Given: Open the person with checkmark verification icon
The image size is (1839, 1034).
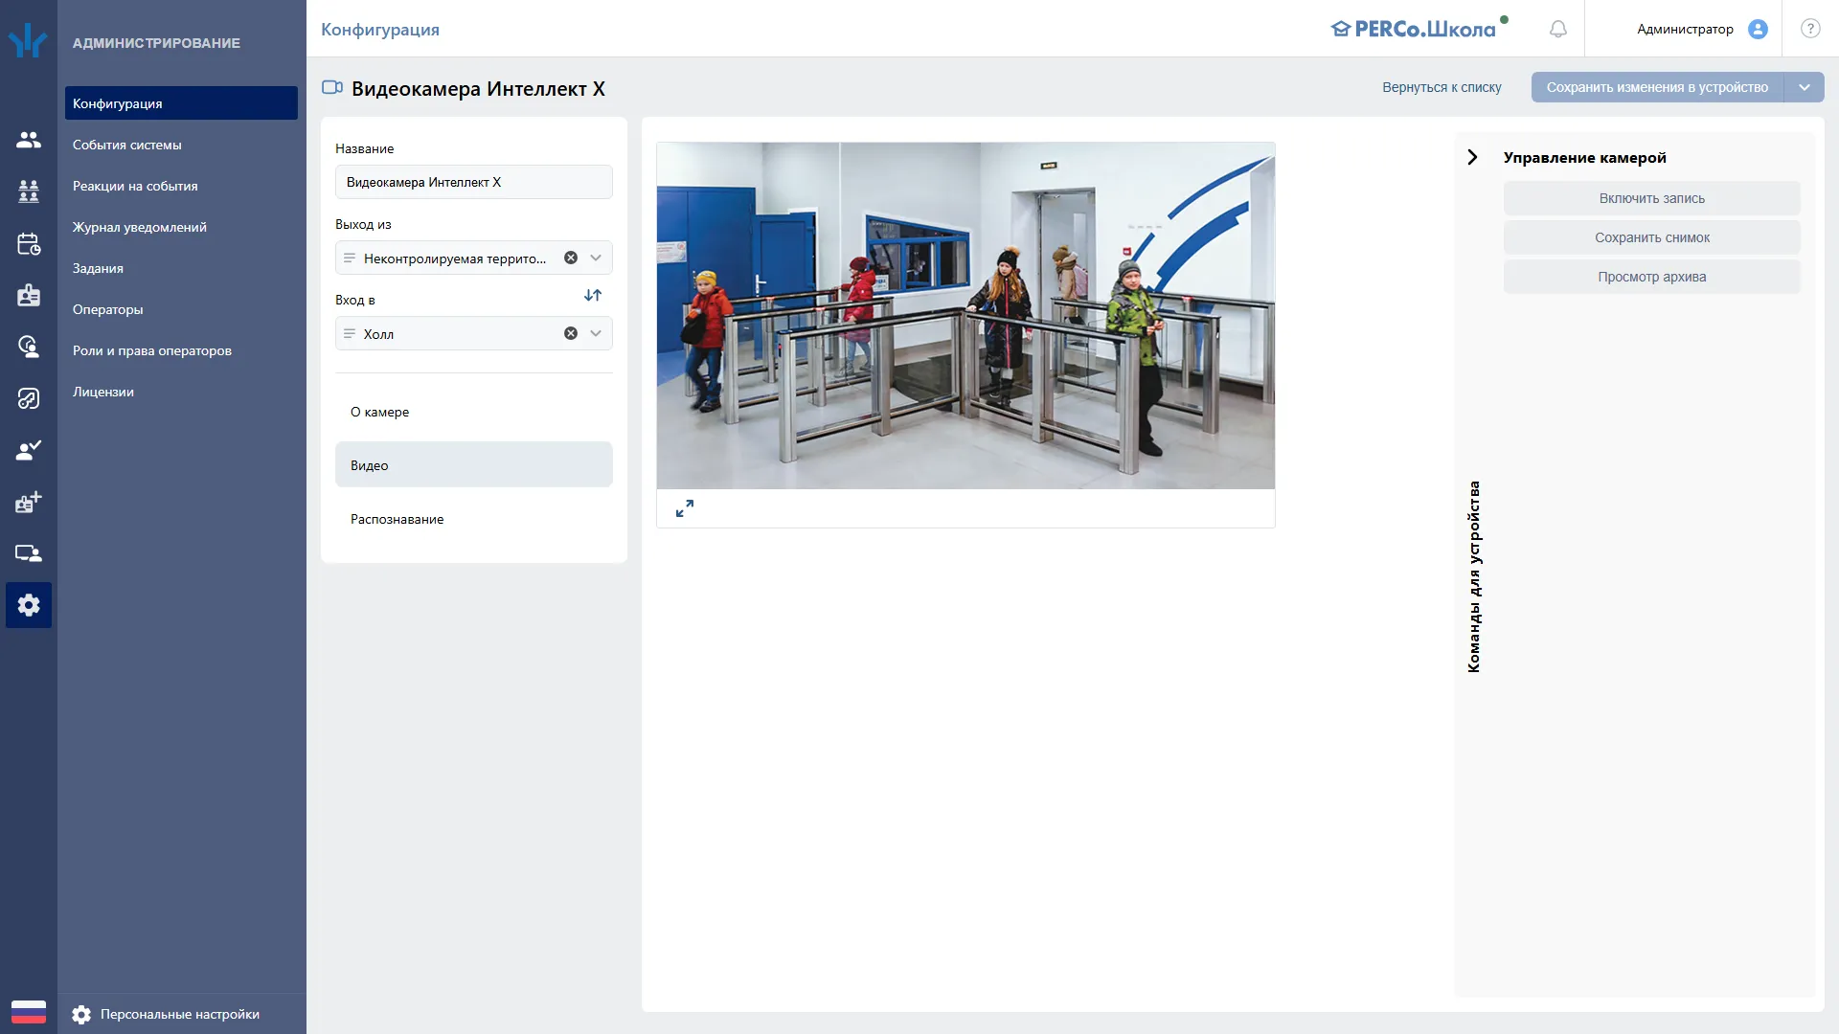Looking at the screenshot, I should pyautogui.click(x=29, y=450).
